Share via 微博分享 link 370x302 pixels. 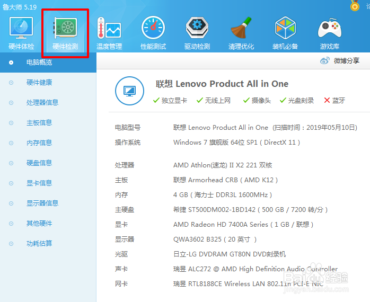click(346, 60)
